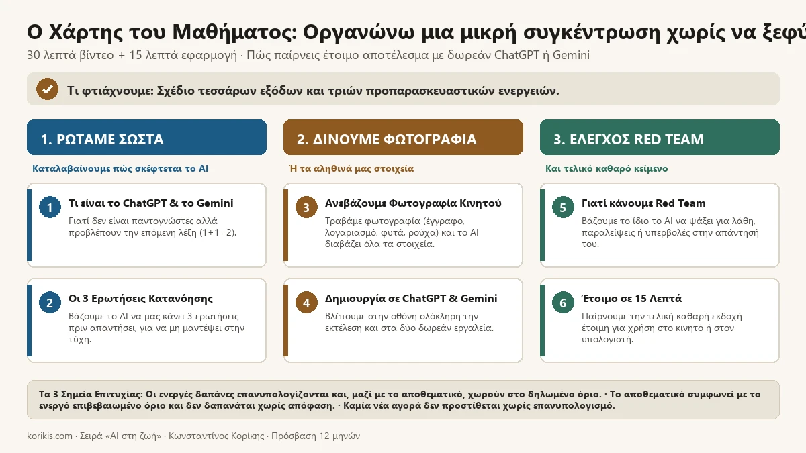
Task: Click "Και τελικό καθαρό κείμενο" subheading
Action: click(607, 168)
